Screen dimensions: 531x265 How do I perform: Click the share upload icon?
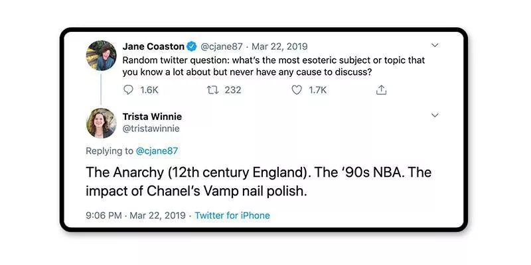[382, 90]
